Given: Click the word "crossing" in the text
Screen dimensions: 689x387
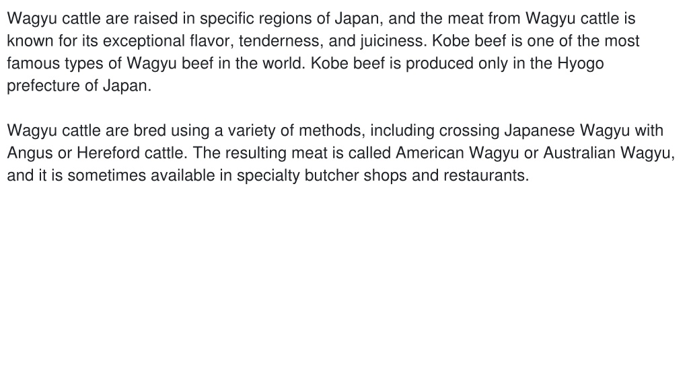Looking at the screenshot, I should click(x=469, y=131).
